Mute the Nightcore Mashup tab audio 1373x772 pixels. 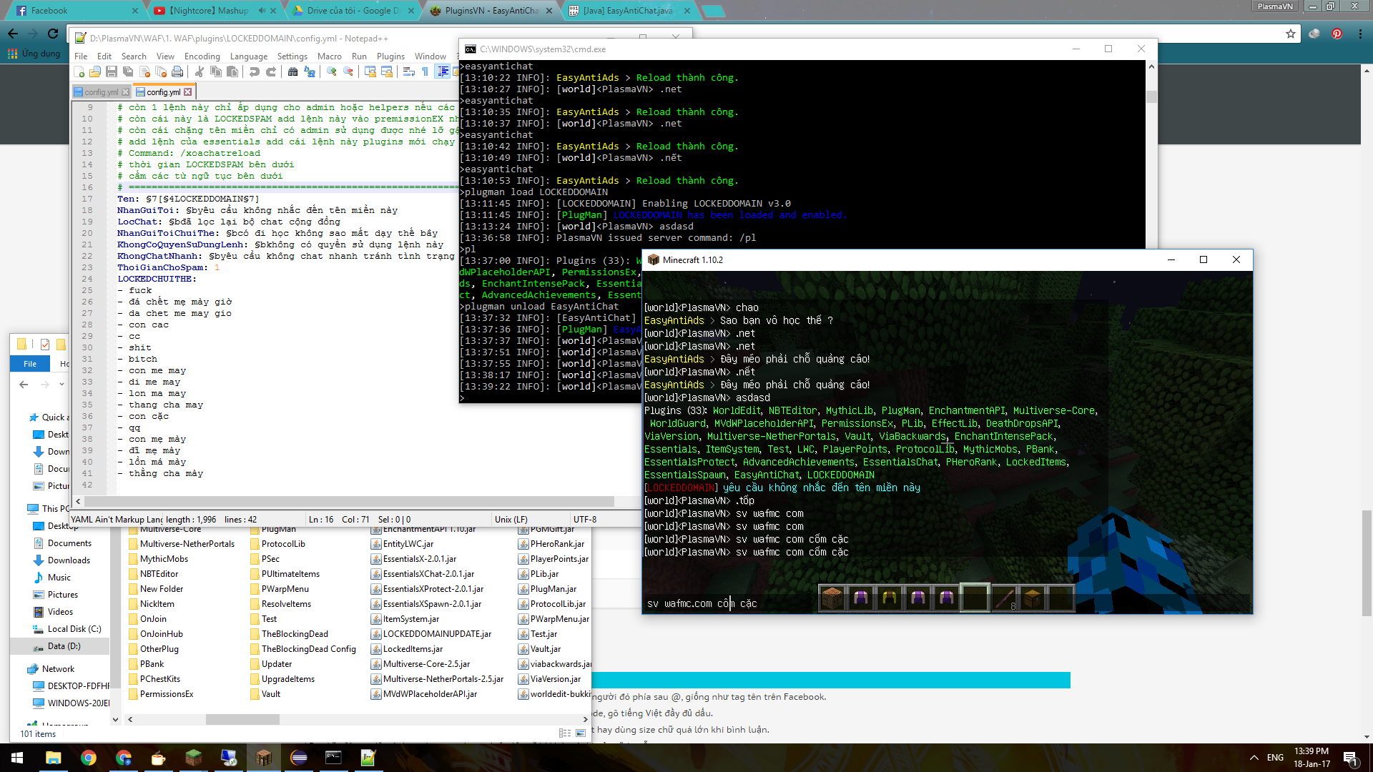click(x=262, y=11)
